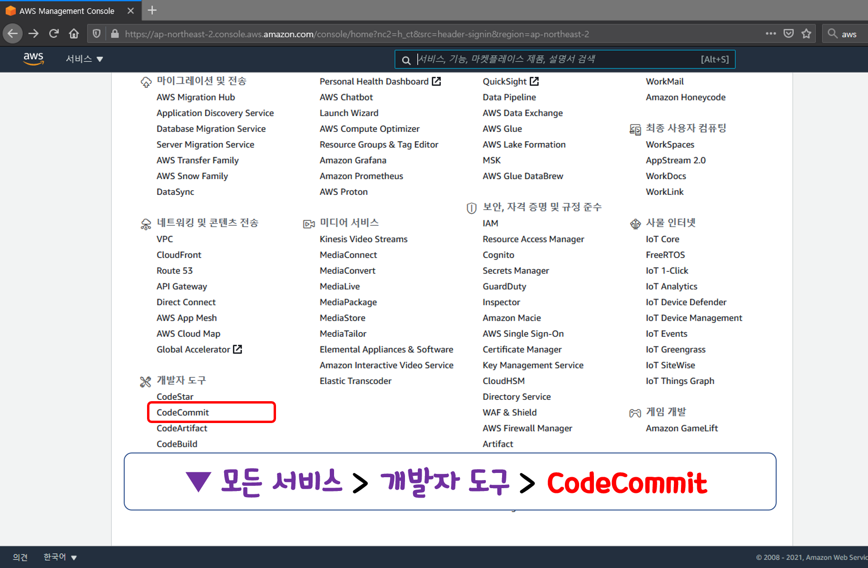
Task: Click browser forward arrow
Action: coord(33,34)
